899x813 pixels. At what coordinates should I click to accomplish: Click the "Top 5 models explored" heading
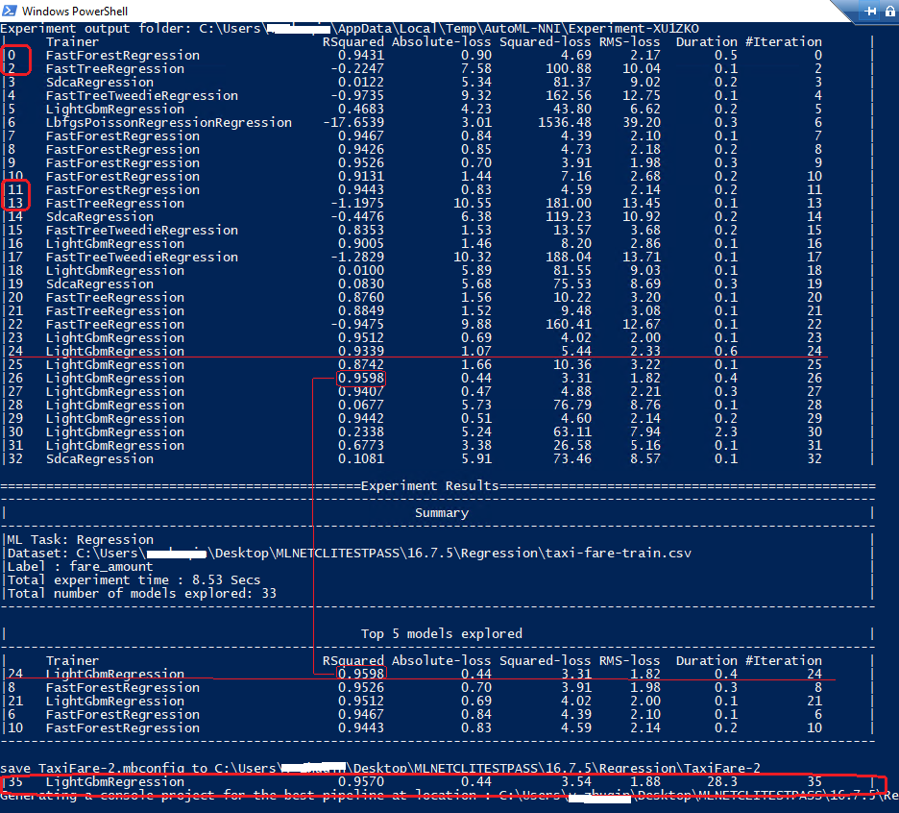(x=442, y=634)
